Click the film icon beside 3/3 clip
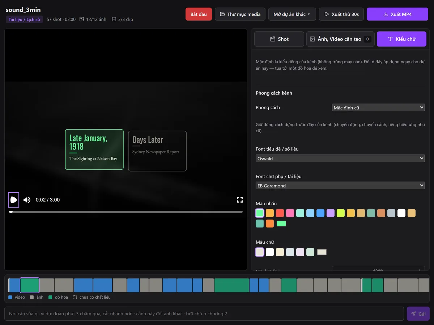Image resolution: width=434 pixels, height=325 pixels. (114, 19)
